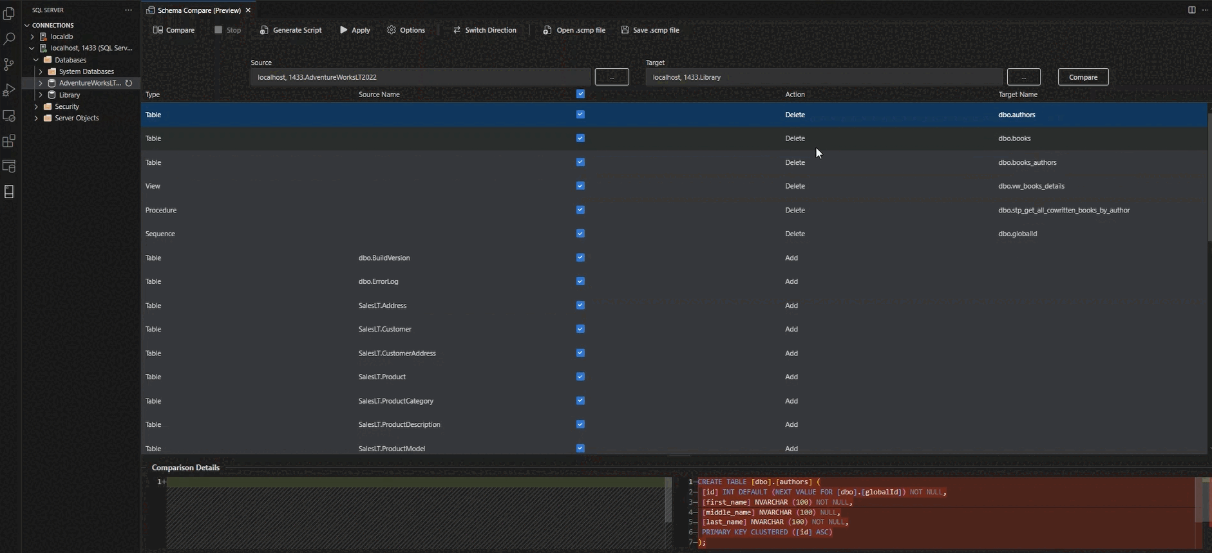Uncheck the dbo.books Delete row checkbox
This screenshot has height=553, width=1212.
click(580, 138)
